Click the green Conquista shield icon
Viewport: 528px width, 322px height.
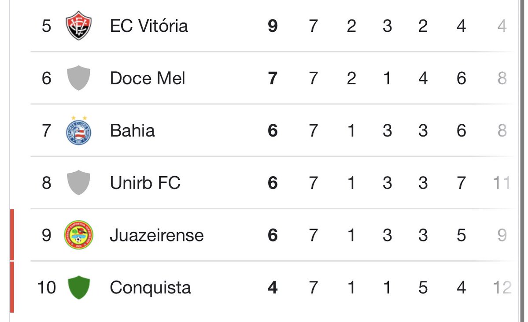click(78, 287)
